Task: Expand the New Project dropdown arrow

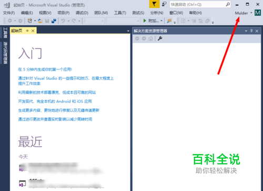Action: click(35, 21)
